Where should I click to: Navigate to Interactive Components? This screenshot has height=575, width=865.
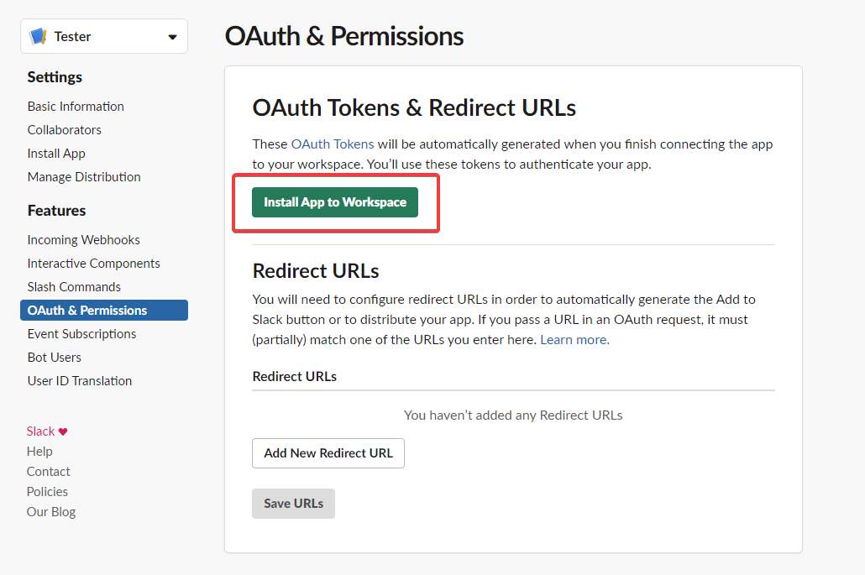(94, 264)
